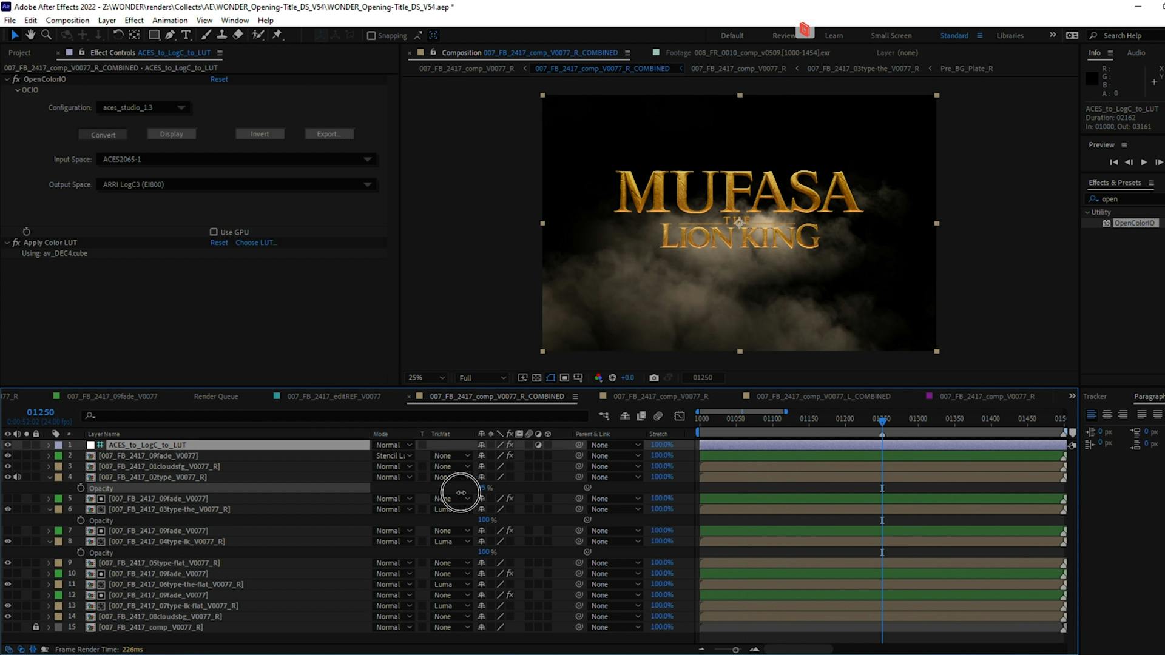1165x655 pixels.
Task: Click the reset exposure icon
Action: pyautogui.click(x=612, y=378)
